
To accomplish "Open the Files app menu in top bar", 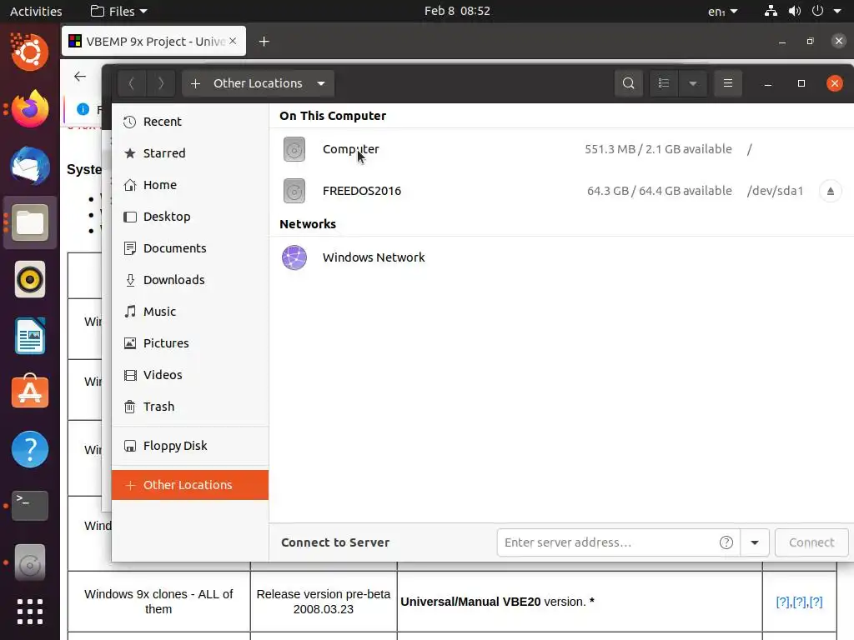I will pyautogui.click(x=118, y=11).
